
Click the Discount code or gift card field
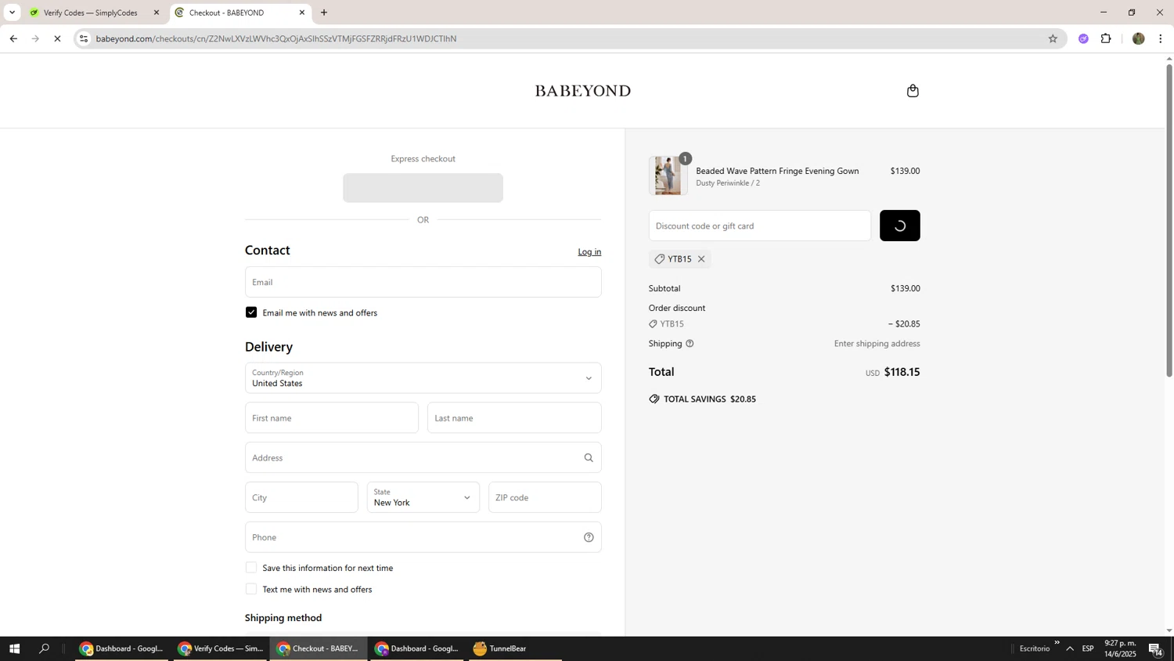[x=760, y=226]
